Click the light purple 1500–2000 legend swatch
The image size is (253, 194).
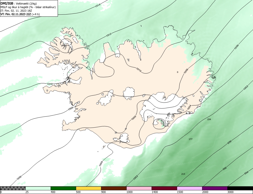pos(189,188)
